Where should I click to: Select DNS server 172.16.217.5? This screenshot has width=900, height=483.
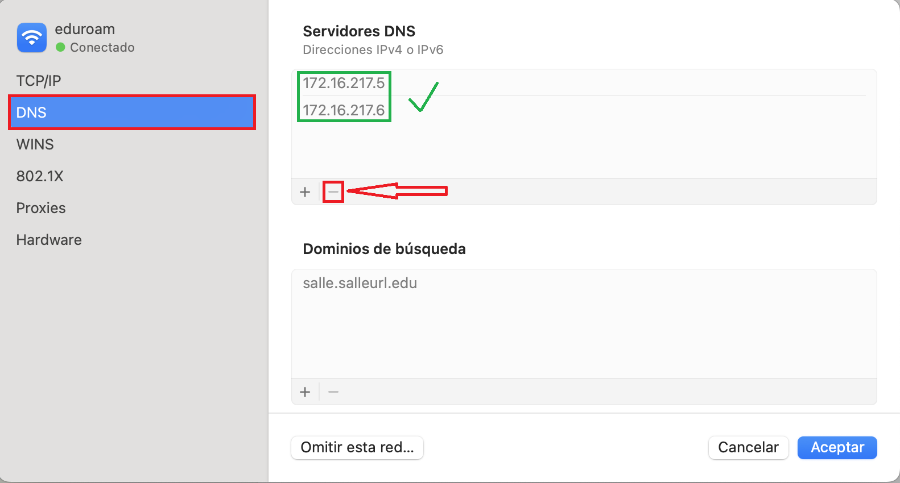344,83
